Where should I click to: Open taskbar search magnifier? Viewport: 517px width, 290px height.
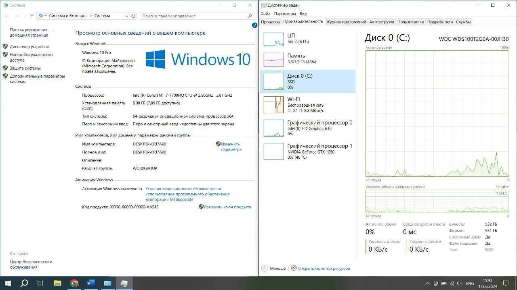tap(24, 283)
